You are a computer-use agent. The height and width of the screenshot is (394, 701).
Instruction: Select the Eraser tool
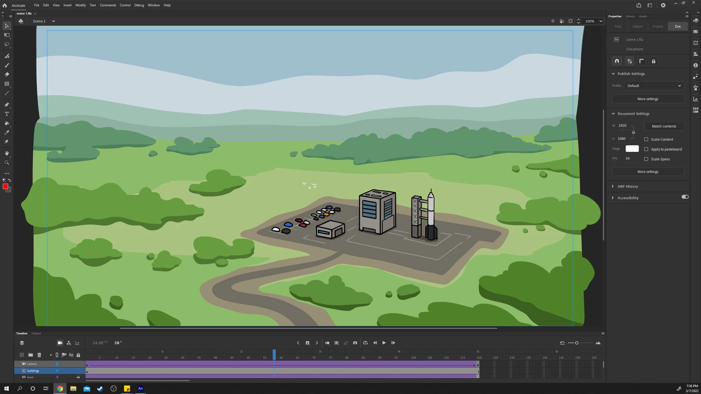coord(7,74)
